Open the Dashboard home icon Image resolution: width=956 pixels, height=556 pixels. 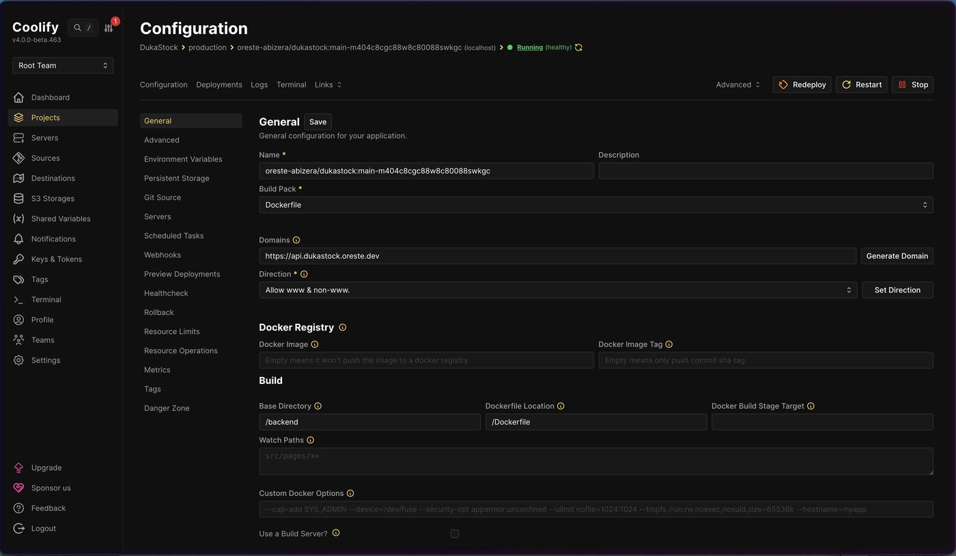click(18, 97)
